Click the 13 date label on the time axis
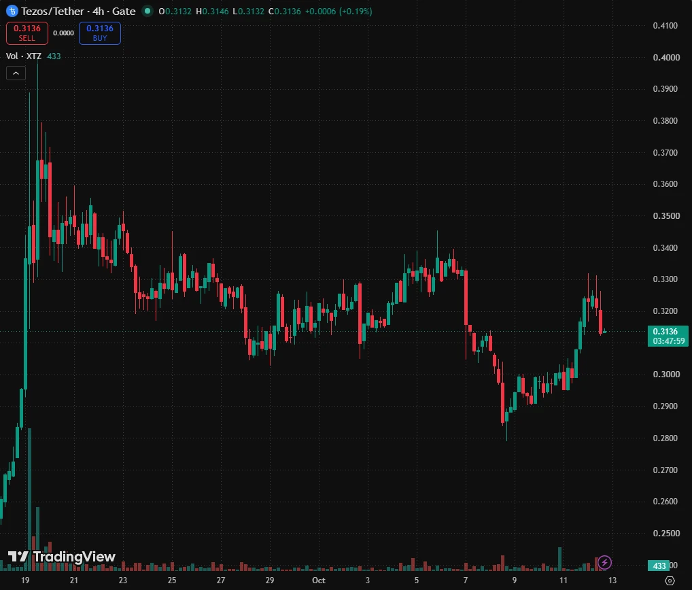692x590 pixels. 612,580
